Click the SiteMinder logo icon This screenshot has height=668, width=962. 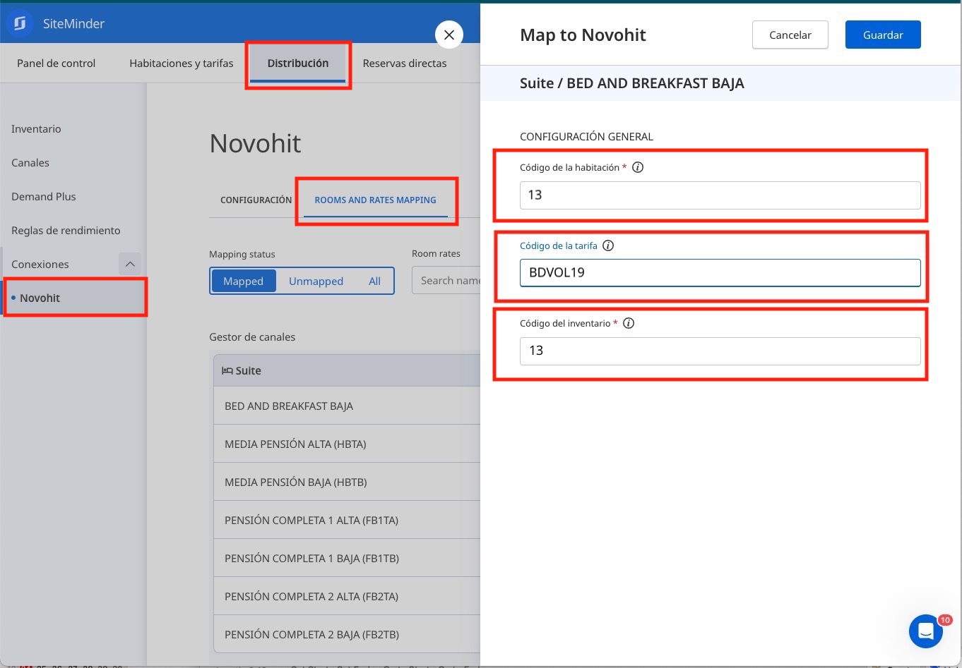coord(20,23)
